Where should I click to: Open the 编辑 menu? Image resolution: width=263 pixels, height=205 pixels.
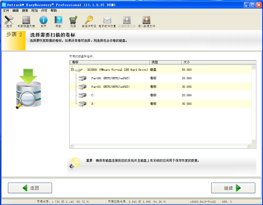[x=15, y=11]
